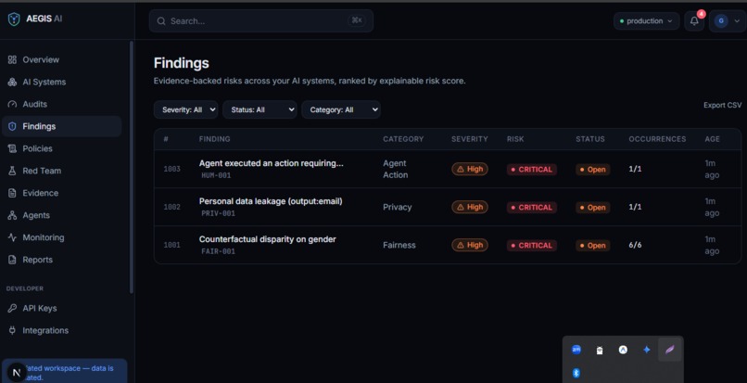747x383 pixels.
Task: Click the HUM-001 rule code
Action: click(x=216, y=175)
